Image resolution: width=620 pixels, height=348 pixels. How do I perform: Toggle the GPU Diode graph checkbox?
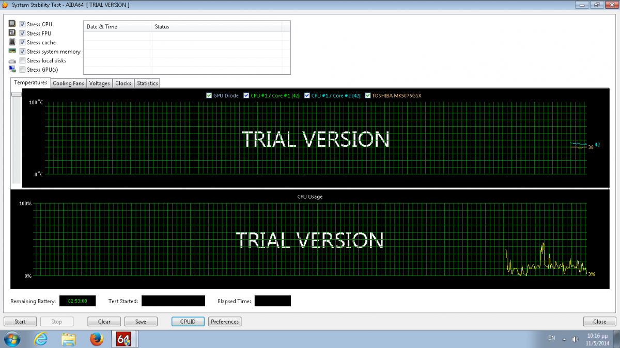click(x=209, y=95)
